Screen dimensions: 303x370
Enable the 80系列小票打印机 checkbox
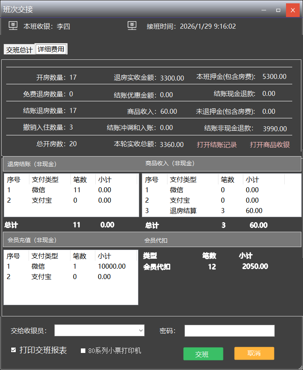(x=83, y=350)
